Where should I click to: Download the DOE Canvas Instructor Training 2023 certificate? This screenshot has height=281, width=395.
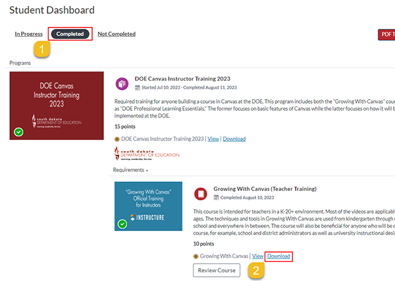coord(234,139)
